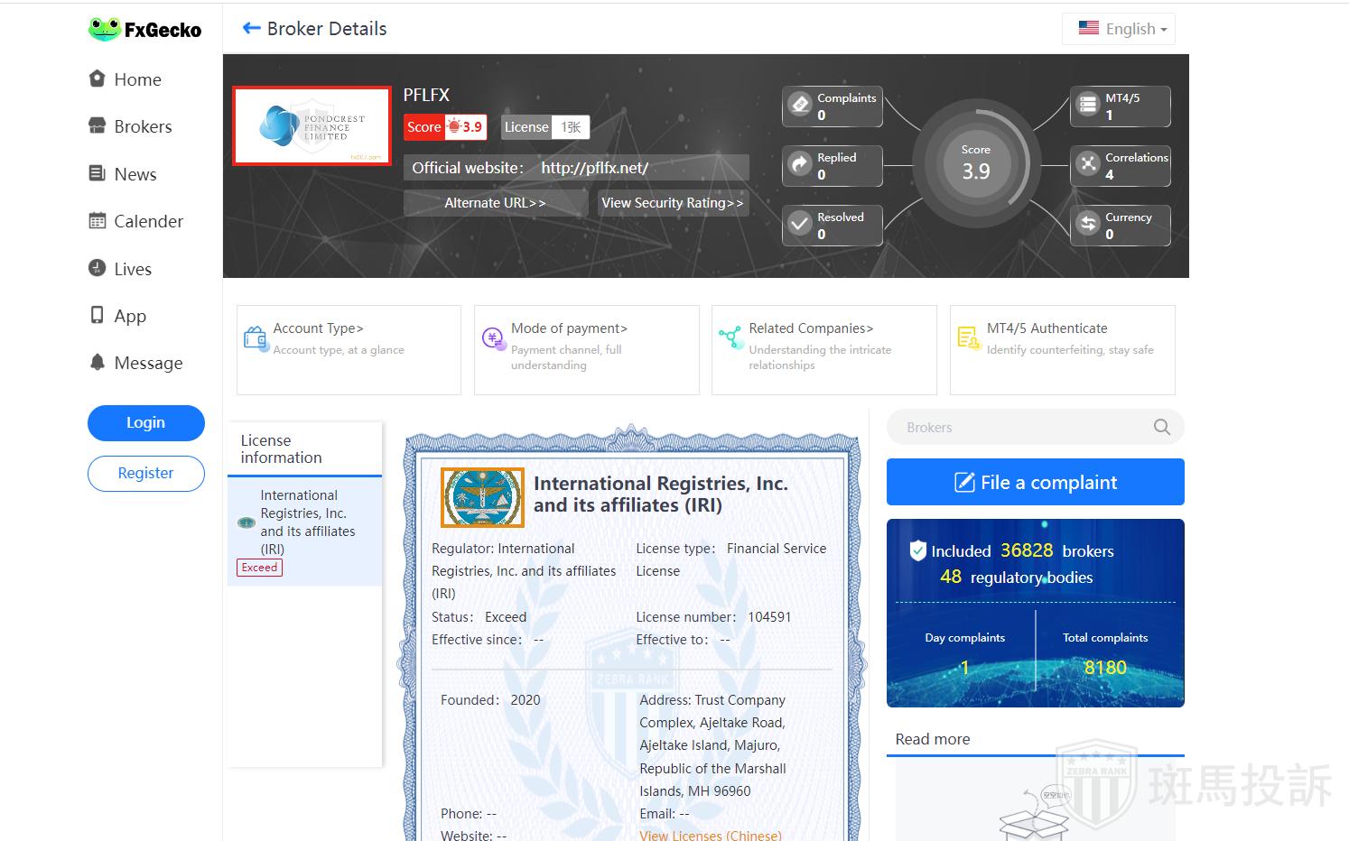
Task: Click the Correlations icon
Action: (x=1088, y=164)
